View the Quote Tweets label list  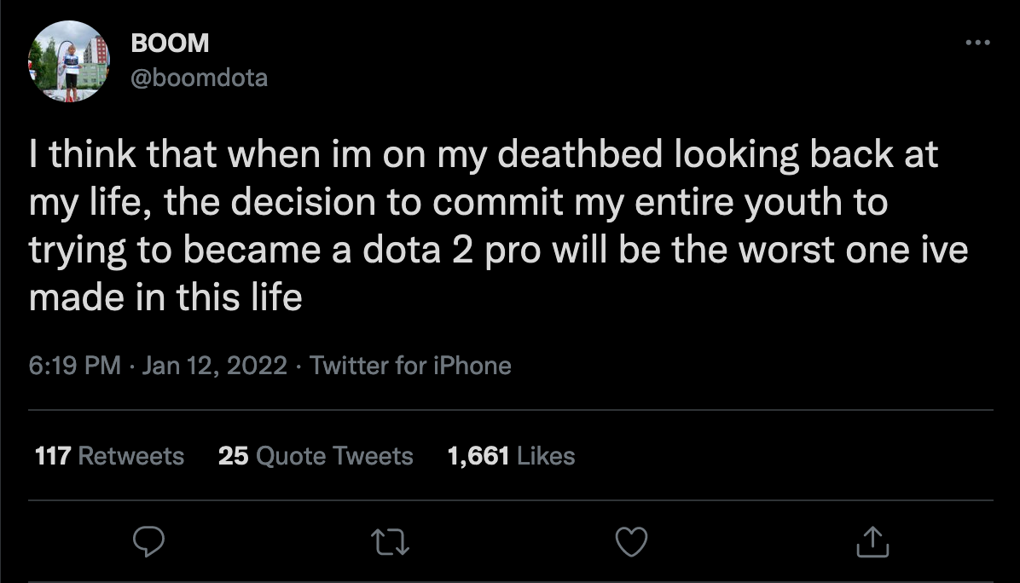[x=335, y=456]
